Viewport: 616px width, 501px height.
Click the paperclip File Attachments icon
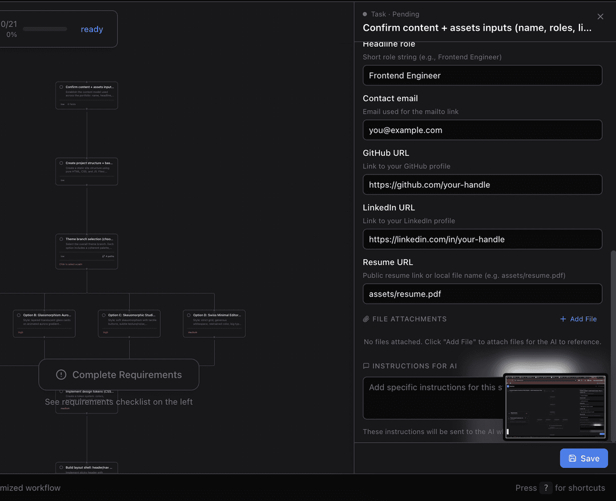coord(366,319)
